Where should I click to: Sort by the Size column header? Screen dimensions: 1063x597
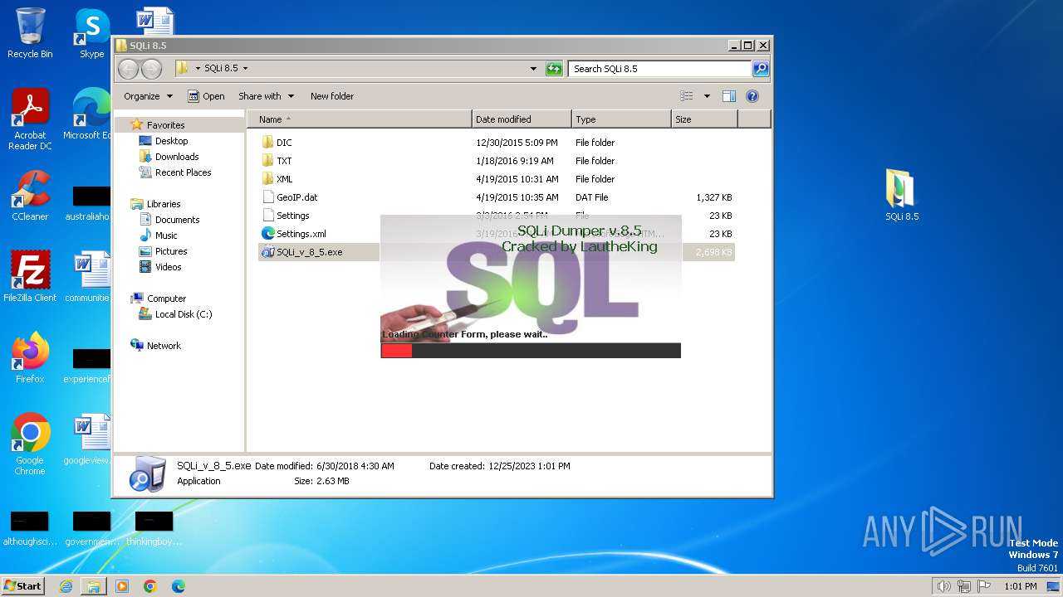point(704,119)
